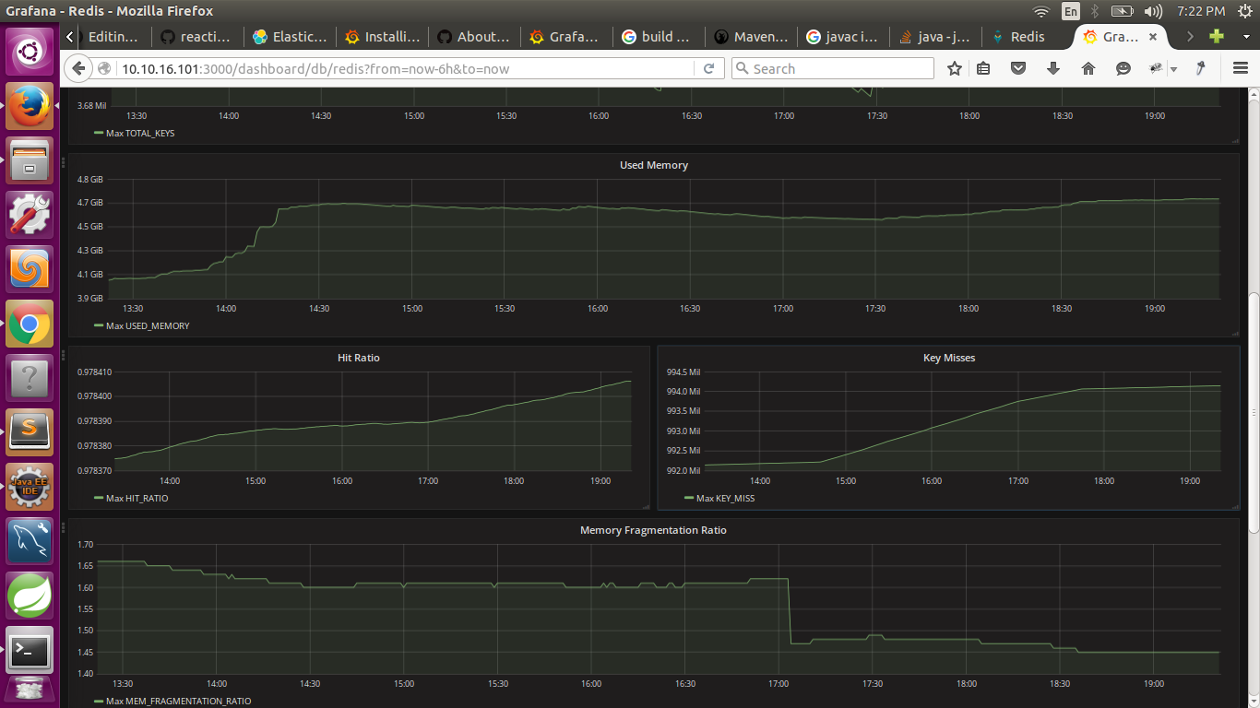The height and width of the screenshot is (708, 1260).
Task: Switch to the Installi... tab
Action: point(382,37)
